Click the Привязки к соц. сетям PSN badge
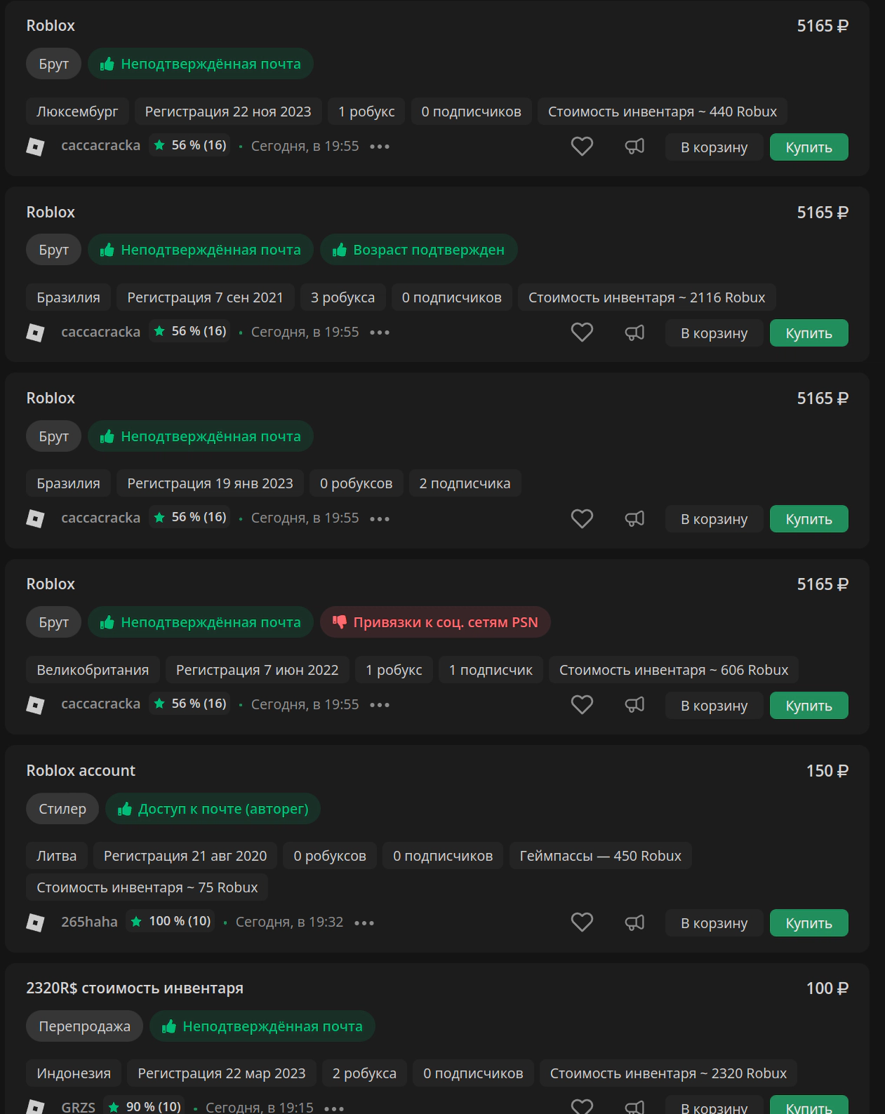 coord(435,623)
